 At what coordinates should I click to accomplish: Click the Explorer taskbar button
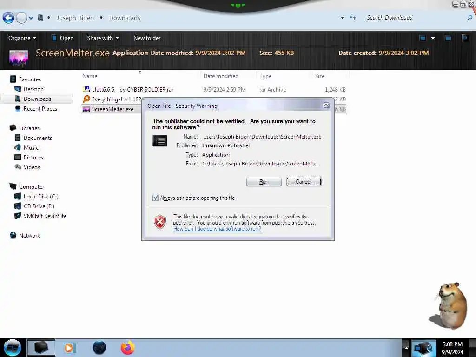41,348
